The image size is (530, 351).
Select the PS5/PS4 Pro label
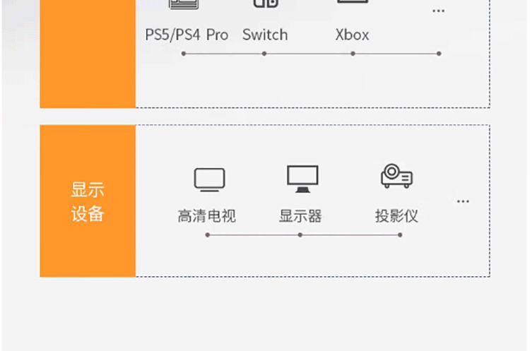pos(187,35)
